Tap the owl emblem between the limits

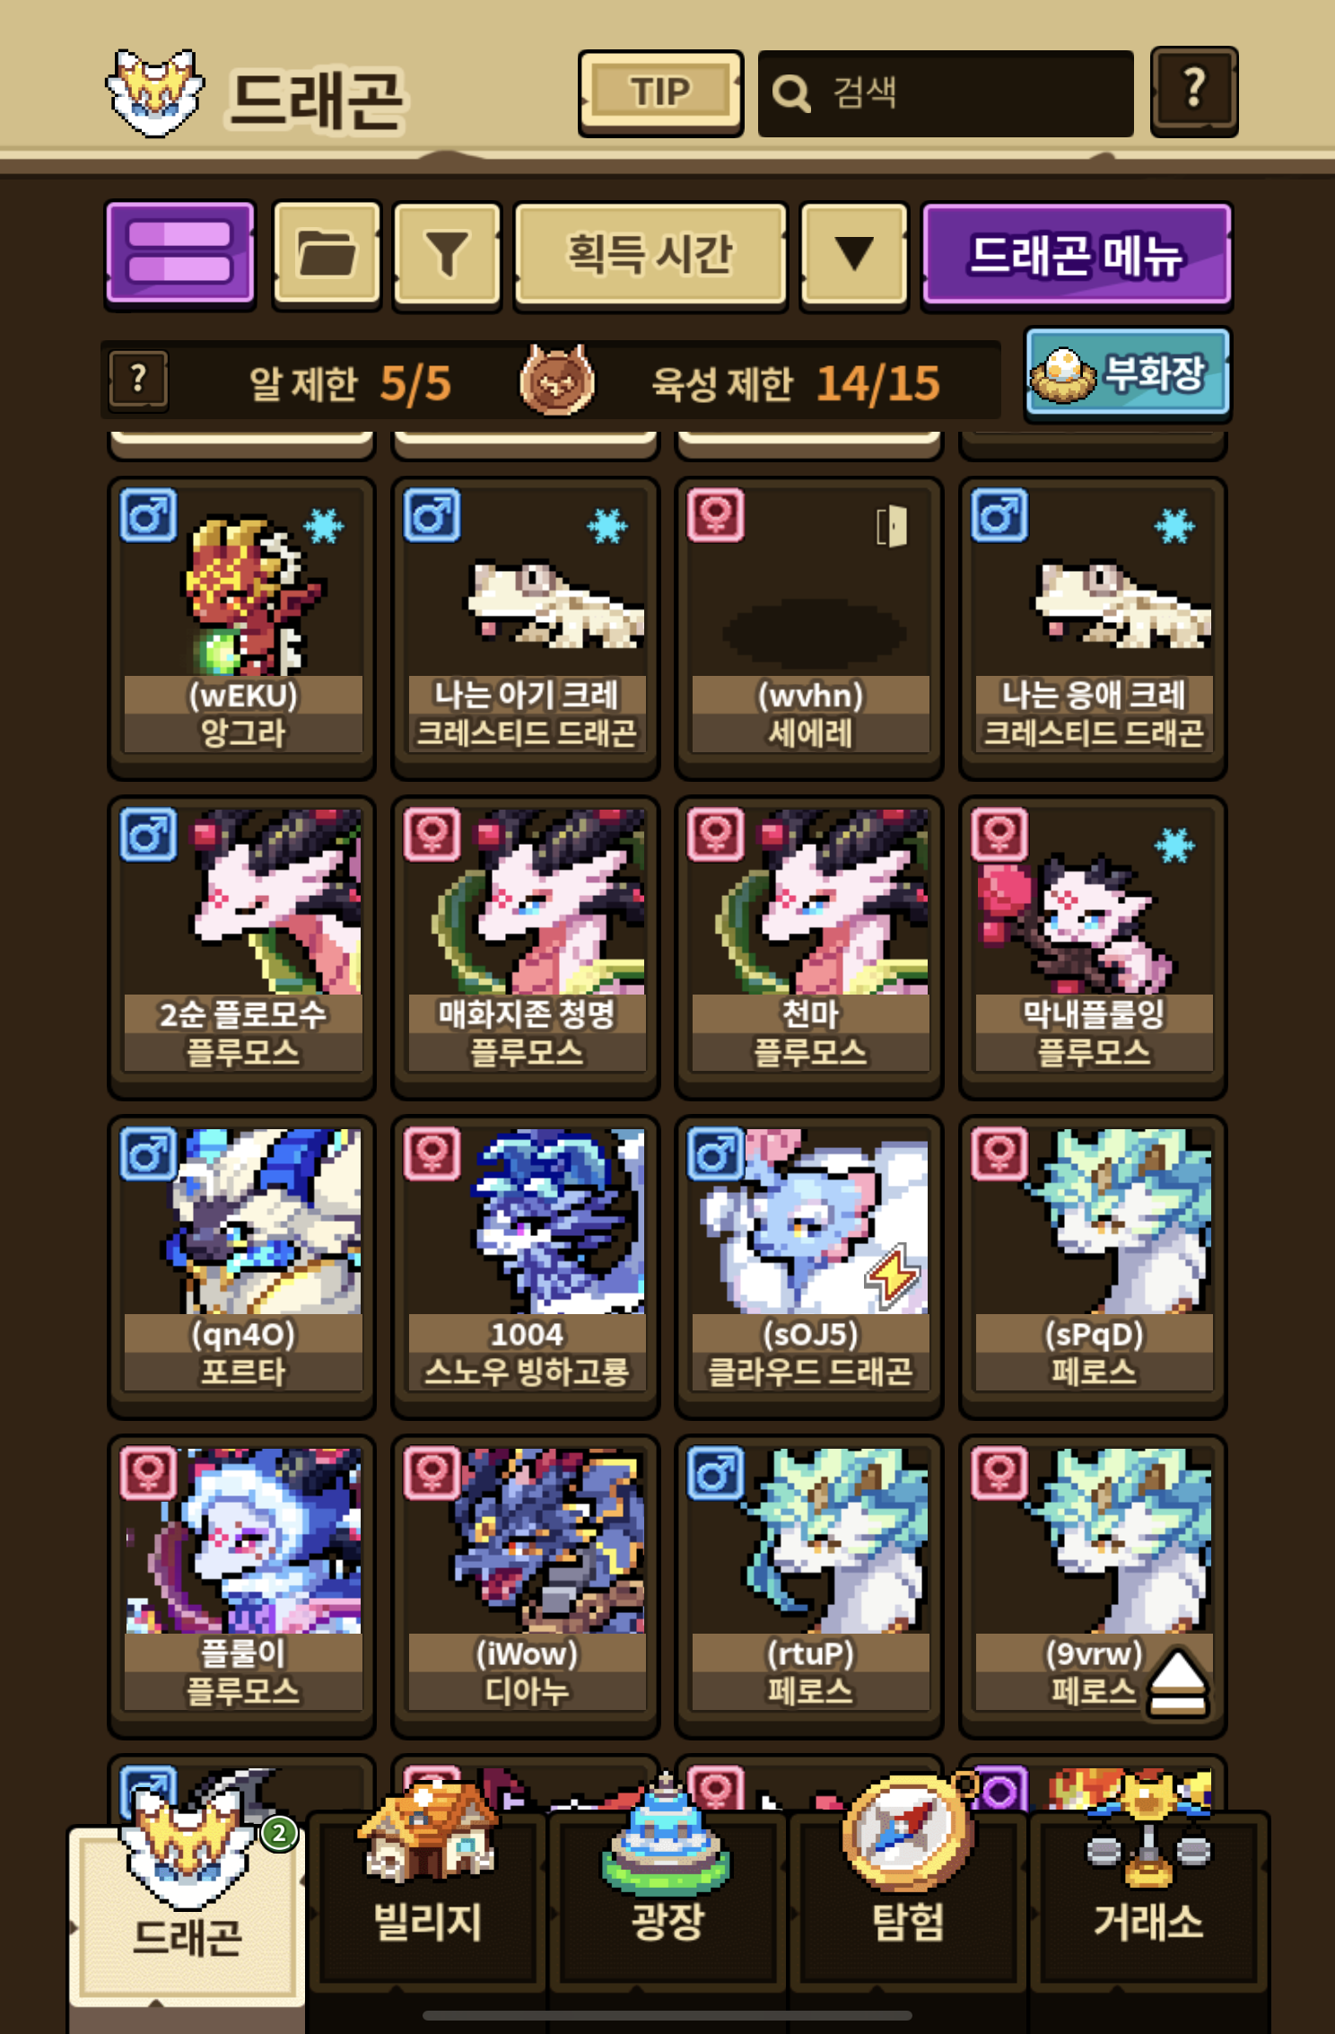click(556, 381)
